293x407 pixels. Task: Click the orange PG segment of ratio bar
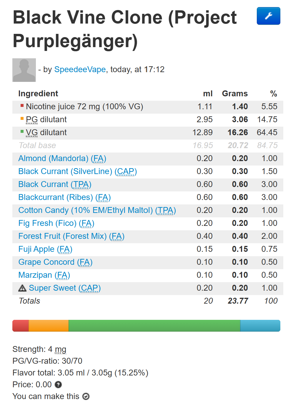[49, 326]
